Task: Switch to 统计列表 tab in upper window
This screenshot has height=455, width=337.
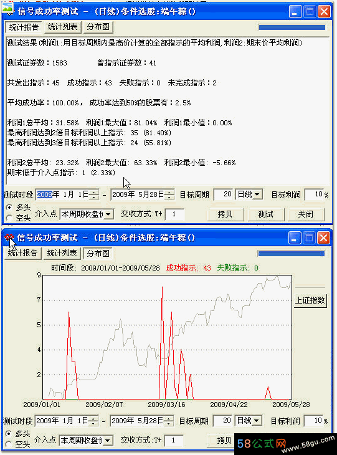Action: tap(62, 27)
